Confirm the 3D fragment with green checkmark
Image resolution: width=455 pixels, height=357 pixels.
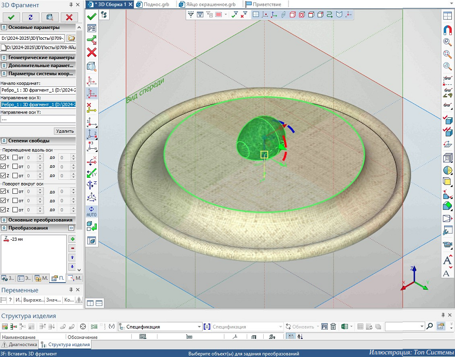11,17
